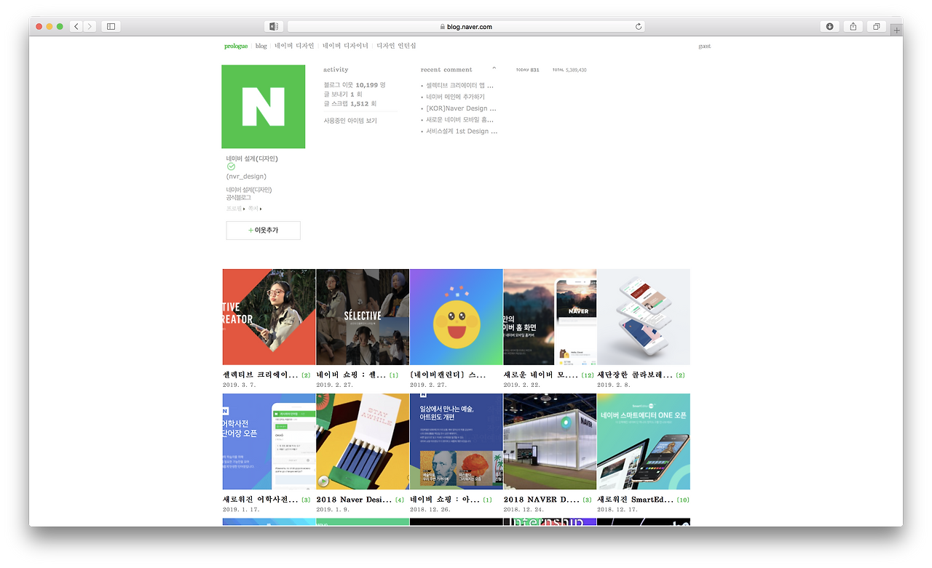
Task: Click the nvr_design blog ID text
Action: pos(246,177)
